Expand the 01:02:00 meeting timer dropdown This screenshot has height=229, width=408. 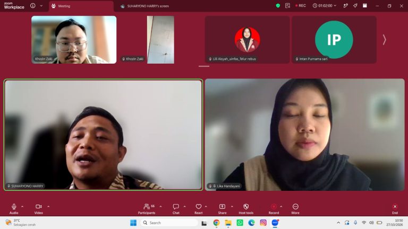[x=325, y=5]
